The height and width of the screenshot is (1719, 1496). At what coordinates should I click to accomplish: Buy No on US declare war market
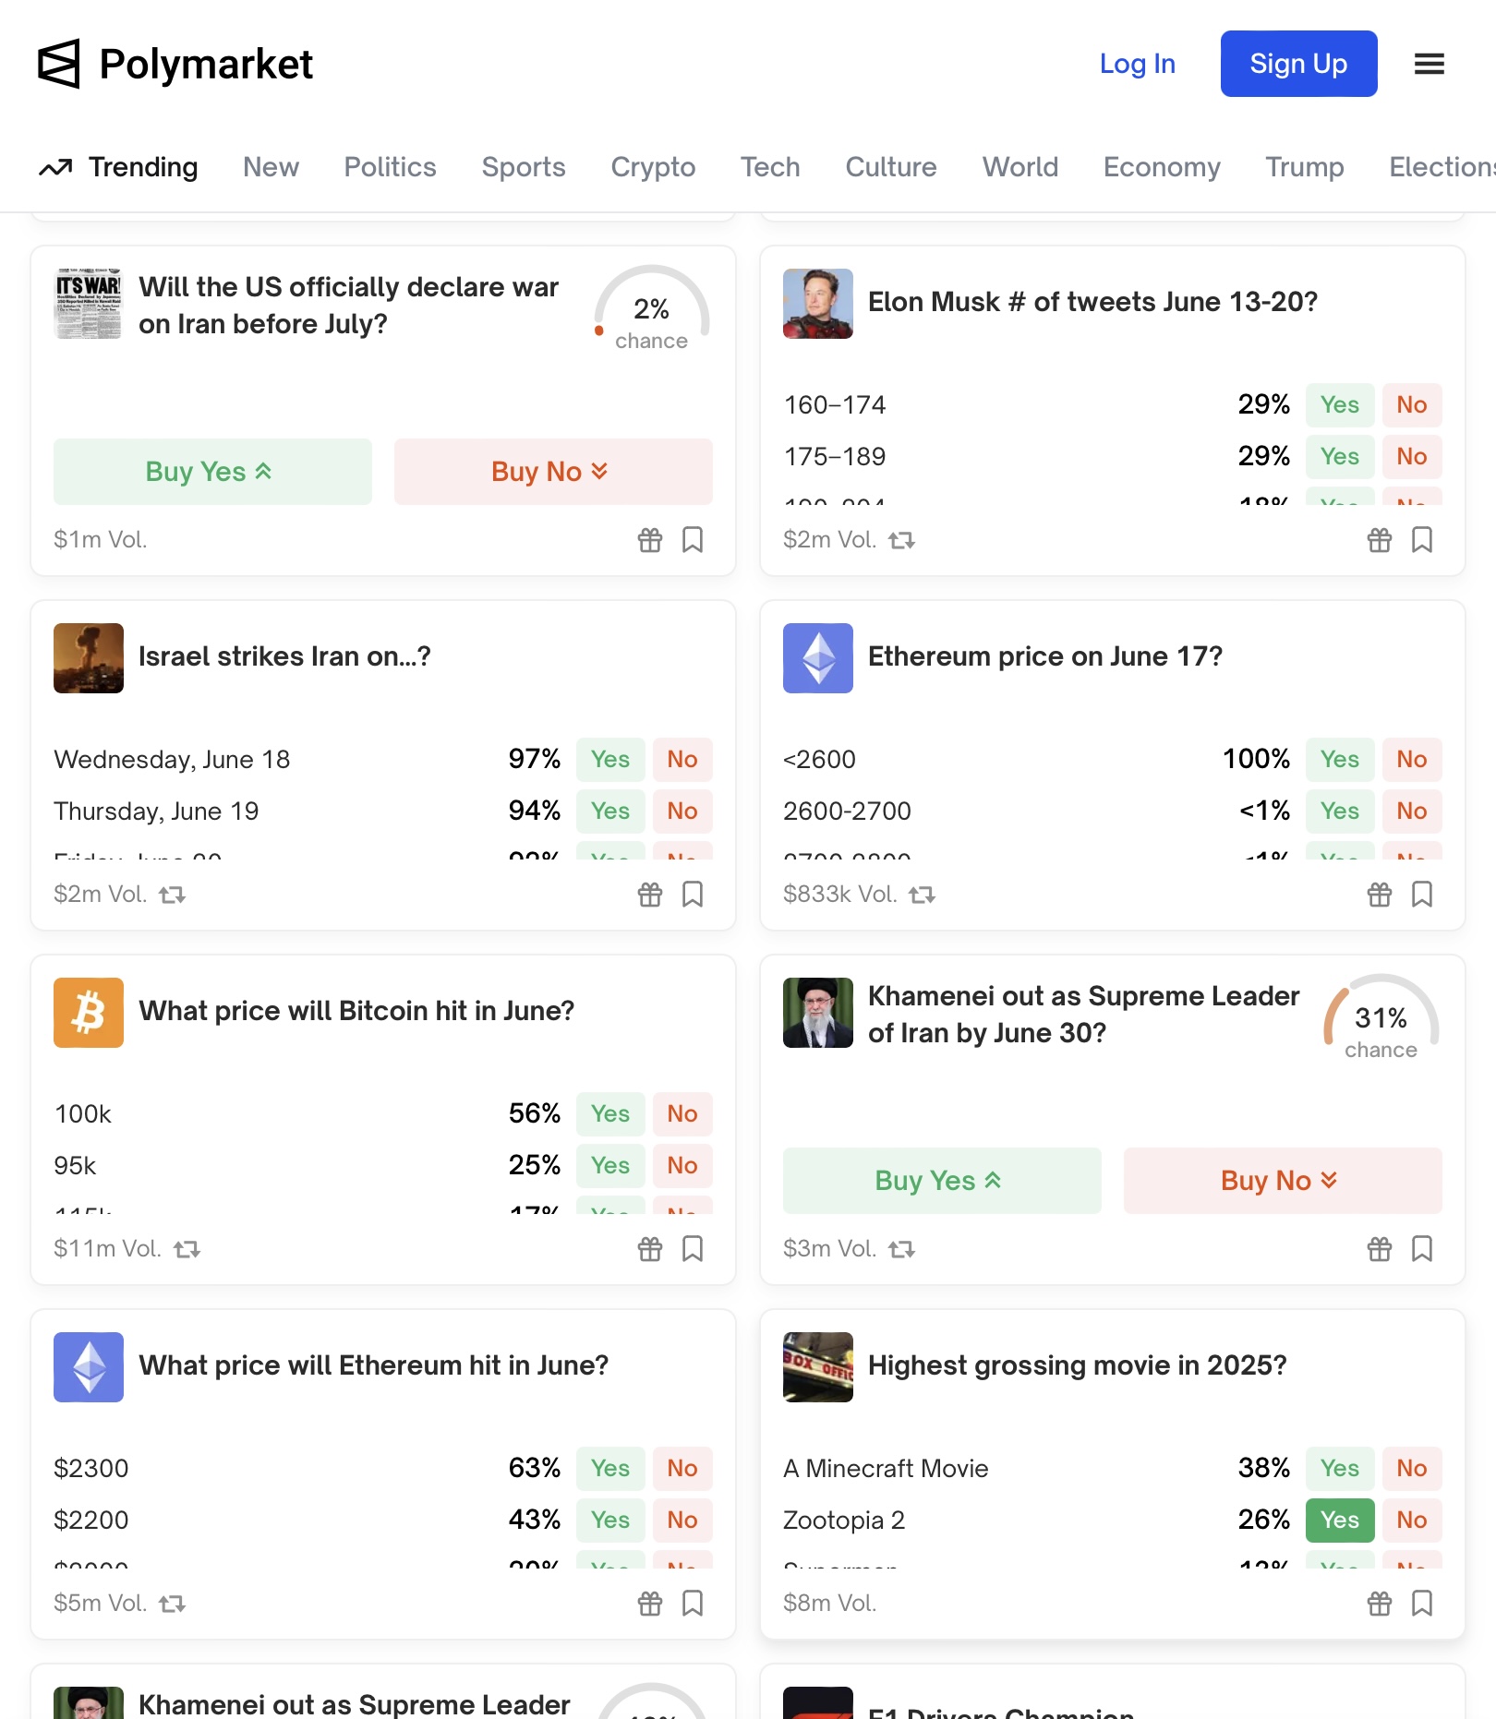553,472
